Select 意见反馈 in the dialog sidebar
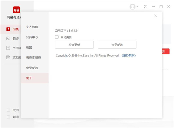174x128 pixels. pos(35,68)
